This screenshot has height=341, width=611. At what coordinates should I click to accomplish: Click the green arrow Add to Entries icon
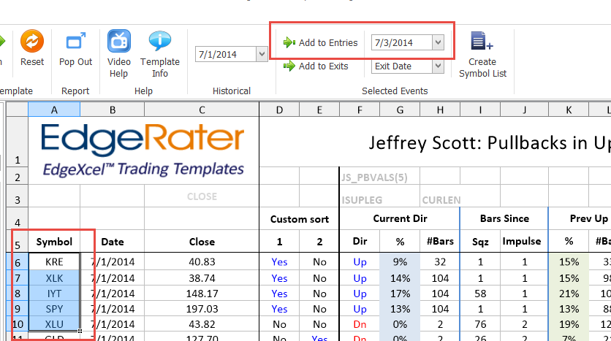click(x=289, y=42)
